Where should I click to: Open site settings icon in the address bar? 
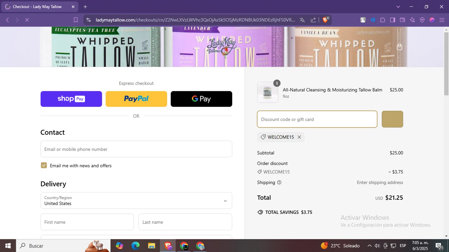point(88,20)
